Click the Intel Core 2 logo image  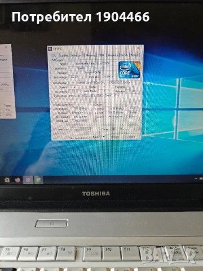129,69
